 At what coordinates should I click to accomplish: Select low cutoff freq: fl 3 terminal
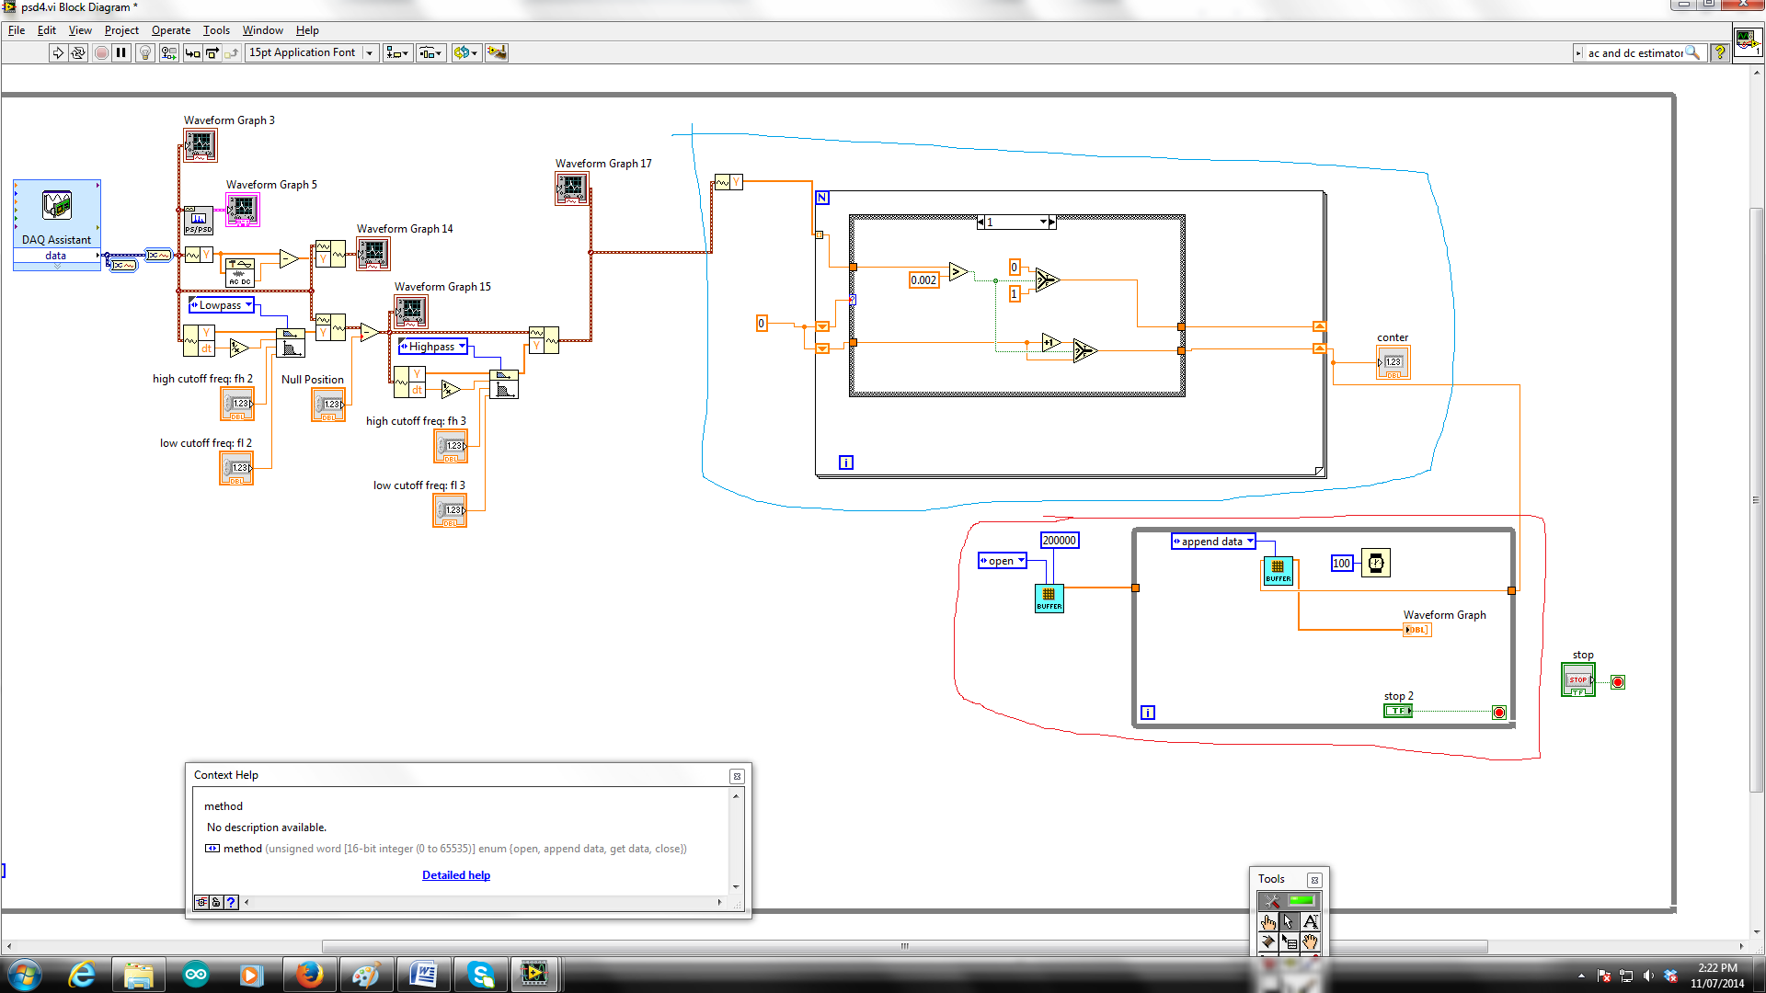[x=450, y=511]
